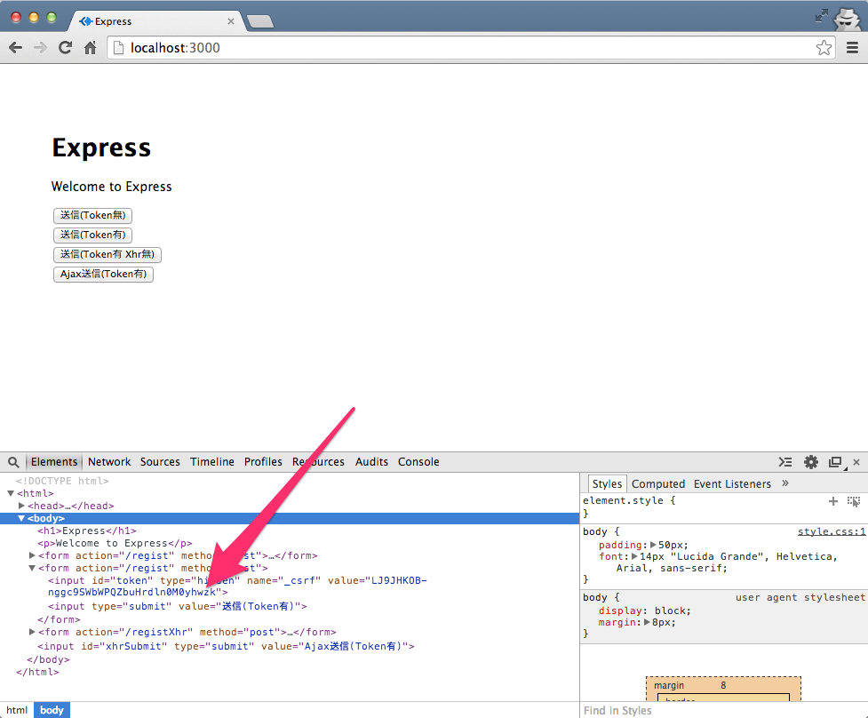This screenshot has width=868, height=718.
Task: Click the 送信(Token無) button
Action: click(x=93, y=215)
